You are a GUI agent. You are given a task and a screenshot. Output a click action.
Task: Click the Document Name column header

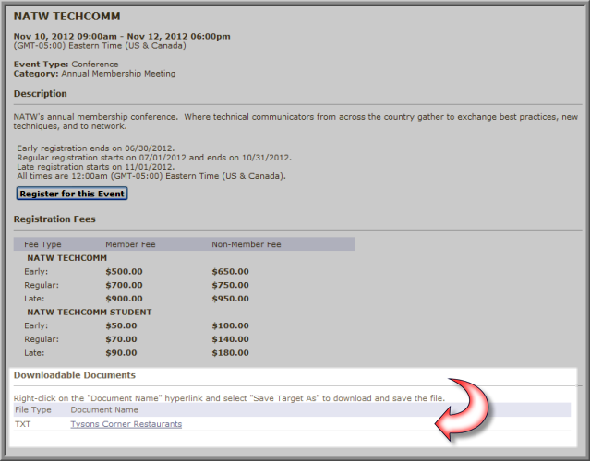tap(104, 410)
